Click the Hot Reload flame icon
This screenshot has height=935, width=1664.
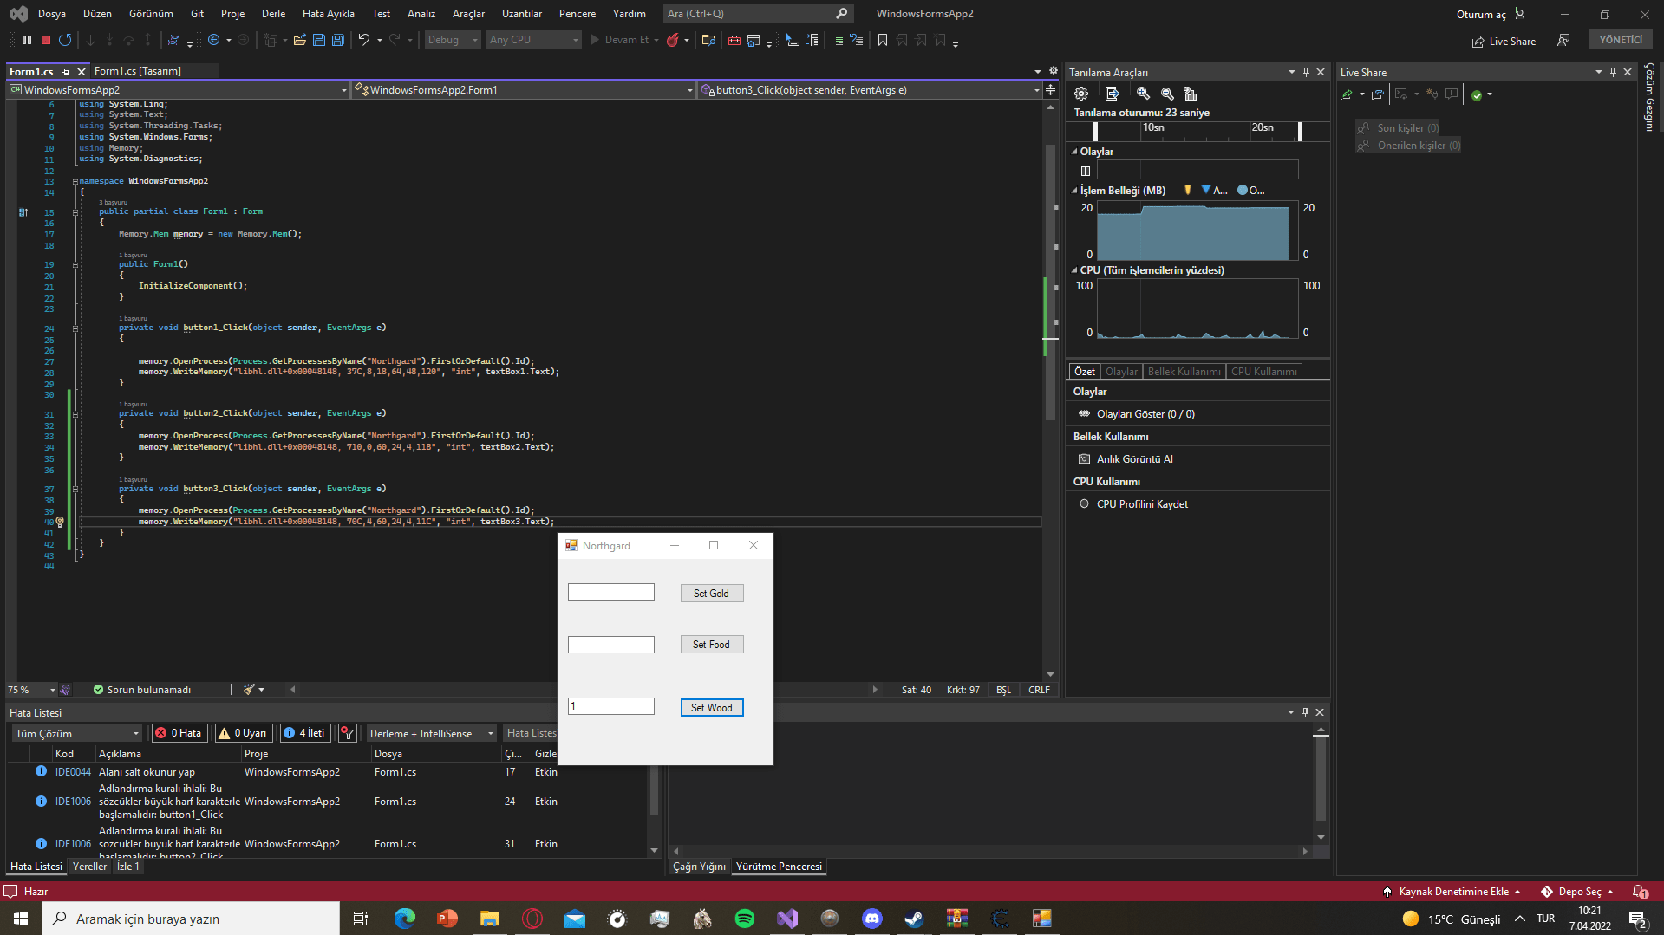coord(672,40)
